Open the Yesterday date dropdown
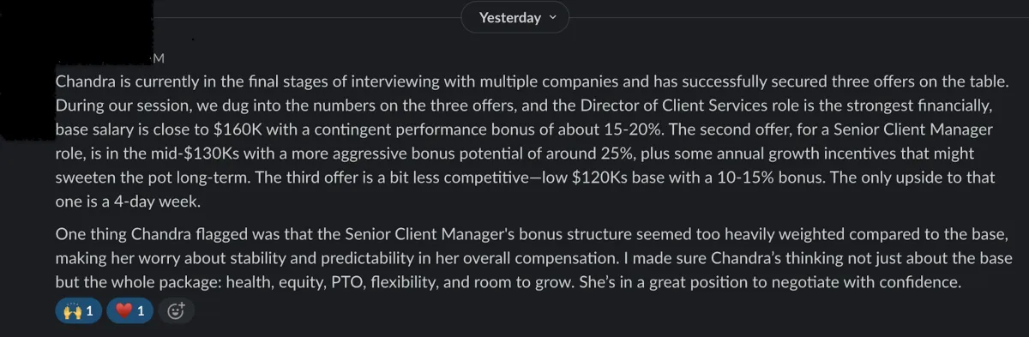 point(515,17)
